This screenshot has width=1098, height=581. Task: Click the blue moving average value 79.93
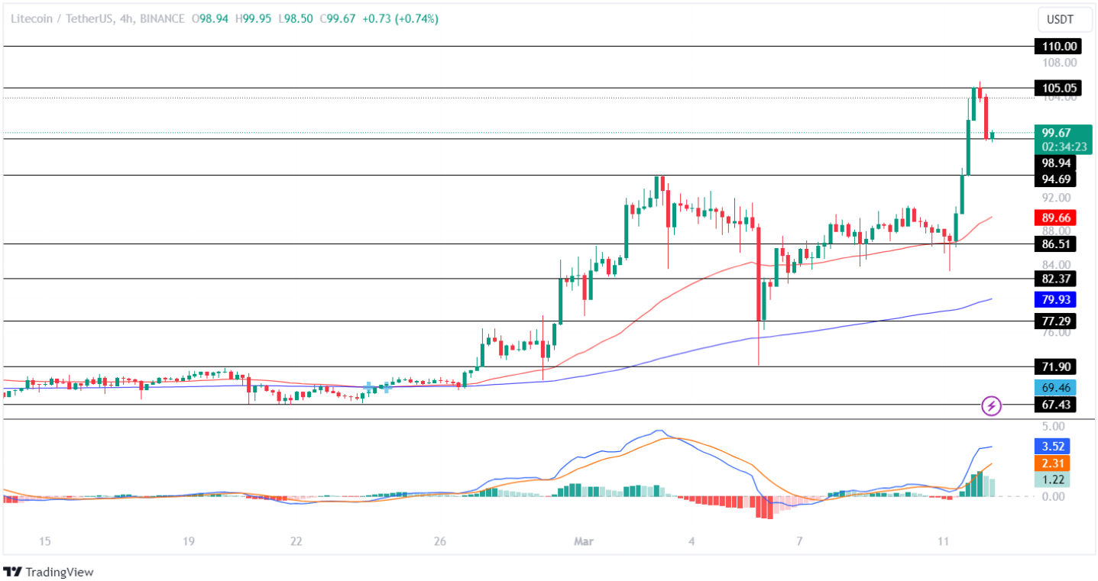click(x=1054, y=299)
